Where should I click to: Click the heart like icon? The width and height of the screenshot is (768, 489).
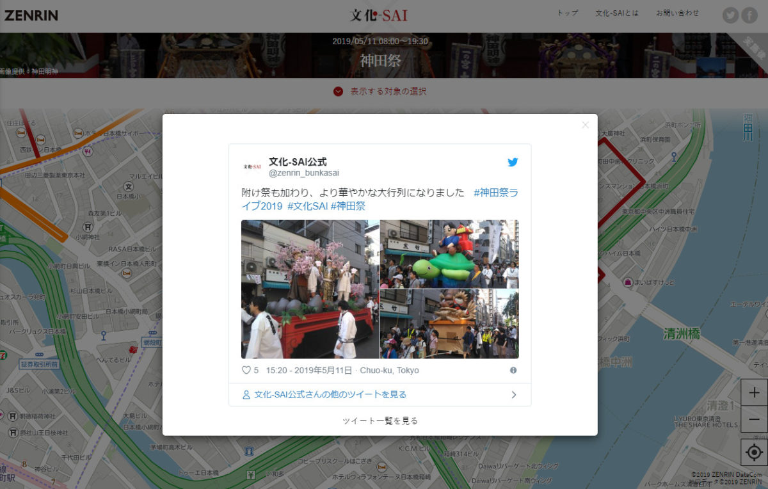pyautogui.click(x=246, y=370)
